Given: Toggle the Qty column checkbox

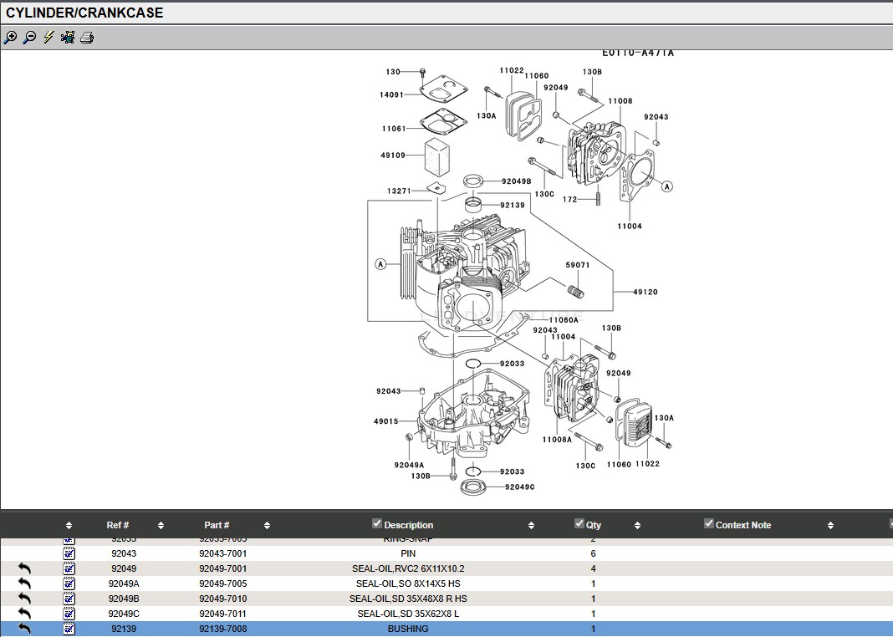Looking at the screenshot, I should (x=579, y=524).
